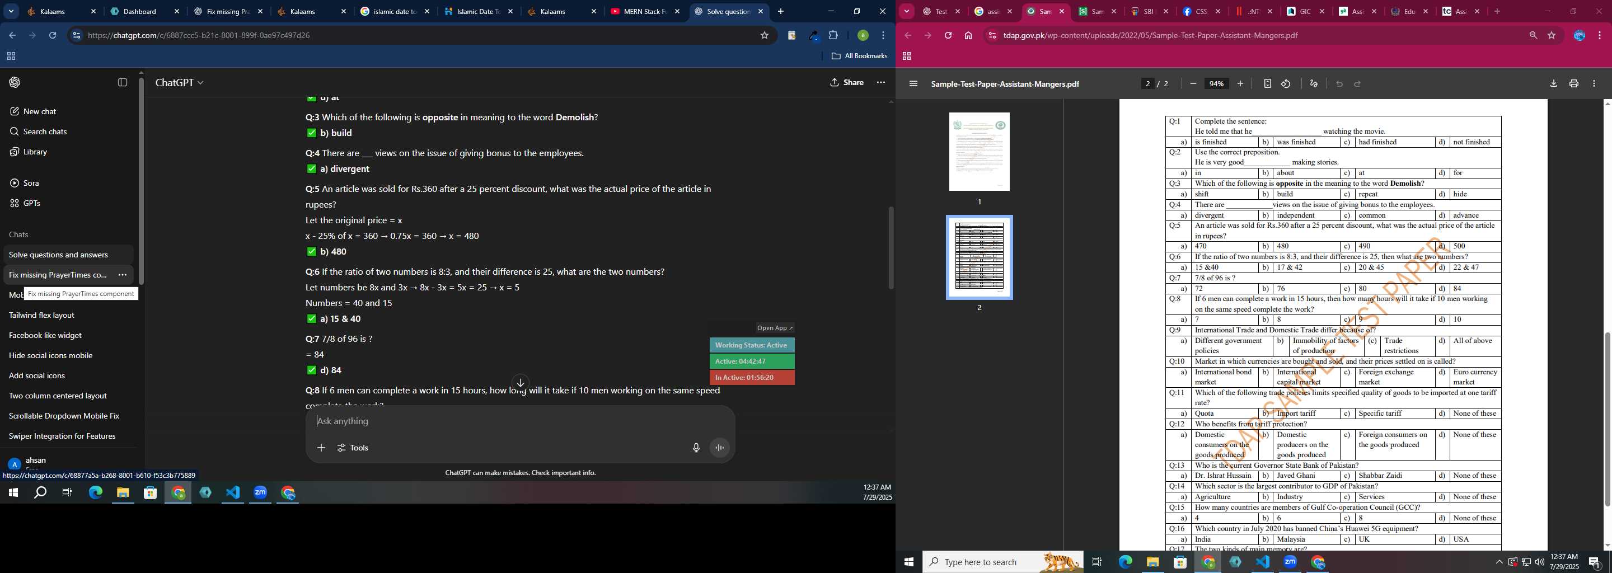Open PDF viewer more actions menu

[x=1594, y=84]
